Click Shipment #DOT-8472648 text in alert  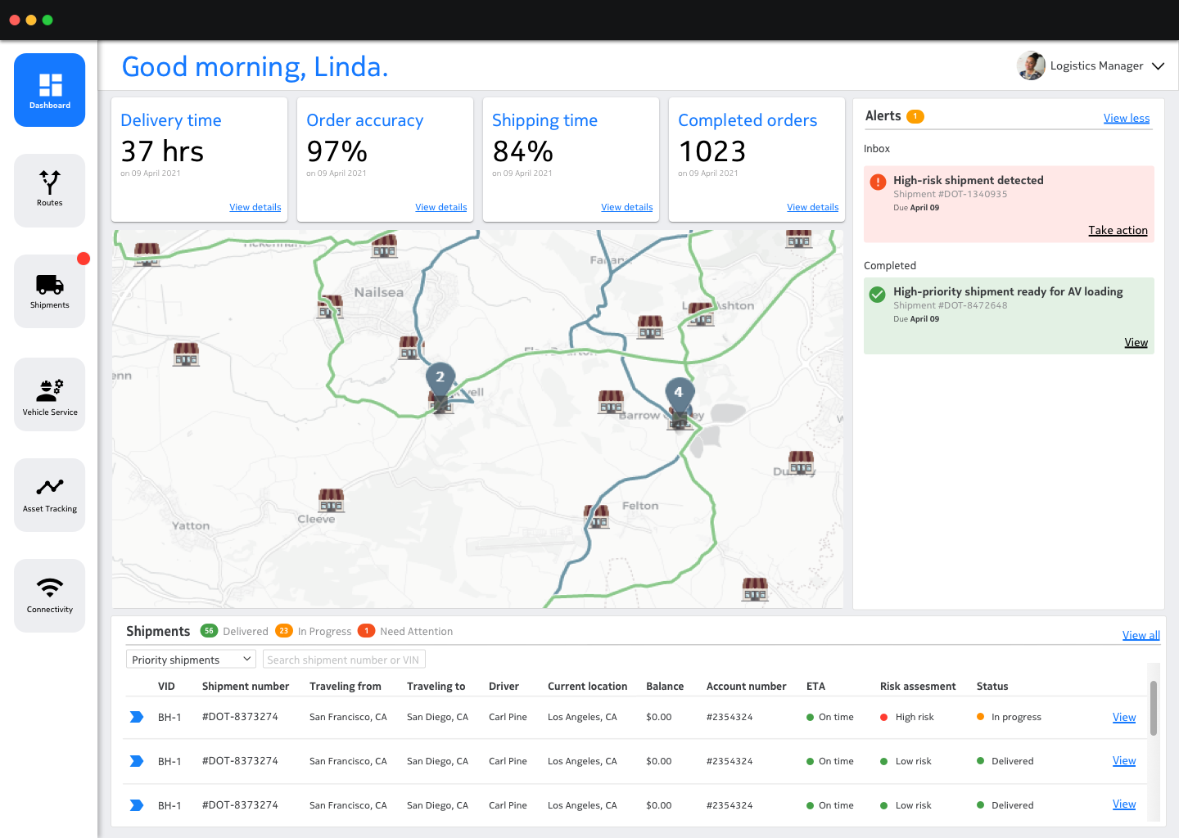click(x=950, y=306)
